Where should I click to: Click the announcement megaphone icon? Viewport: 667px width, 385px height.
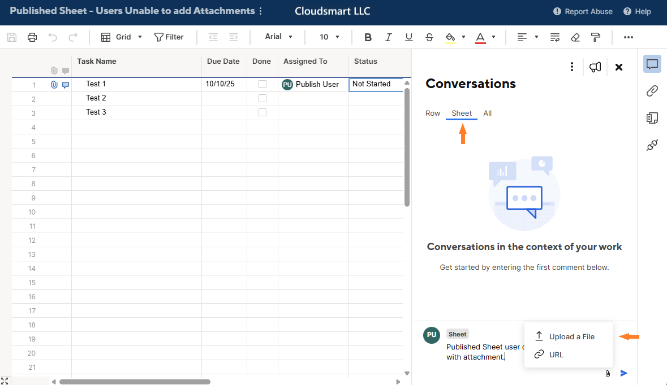pos(595,67)
